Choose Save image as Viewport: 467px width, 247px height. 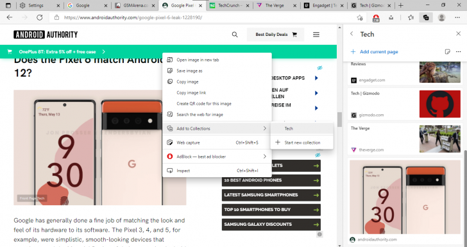[217, 71]
